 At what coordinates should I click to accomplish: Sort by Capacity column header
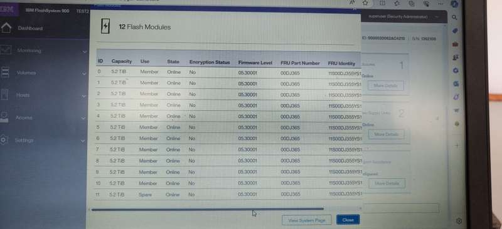click(x=122, y=61)
